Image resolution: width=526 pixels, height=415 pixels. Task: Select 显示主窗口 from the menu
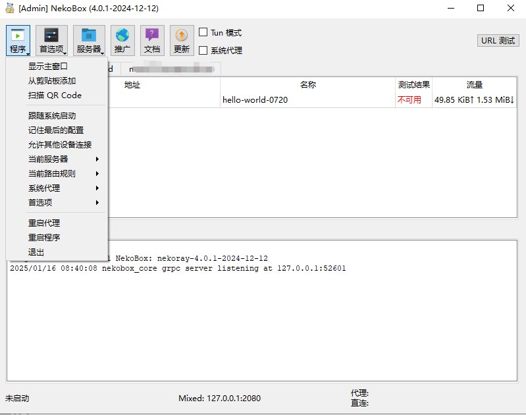(x=48, y=67)
